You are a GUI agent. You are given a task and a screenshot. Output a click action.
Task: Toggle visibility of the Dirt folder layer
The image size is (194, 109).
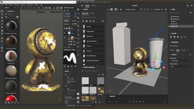tap(64, 29)
